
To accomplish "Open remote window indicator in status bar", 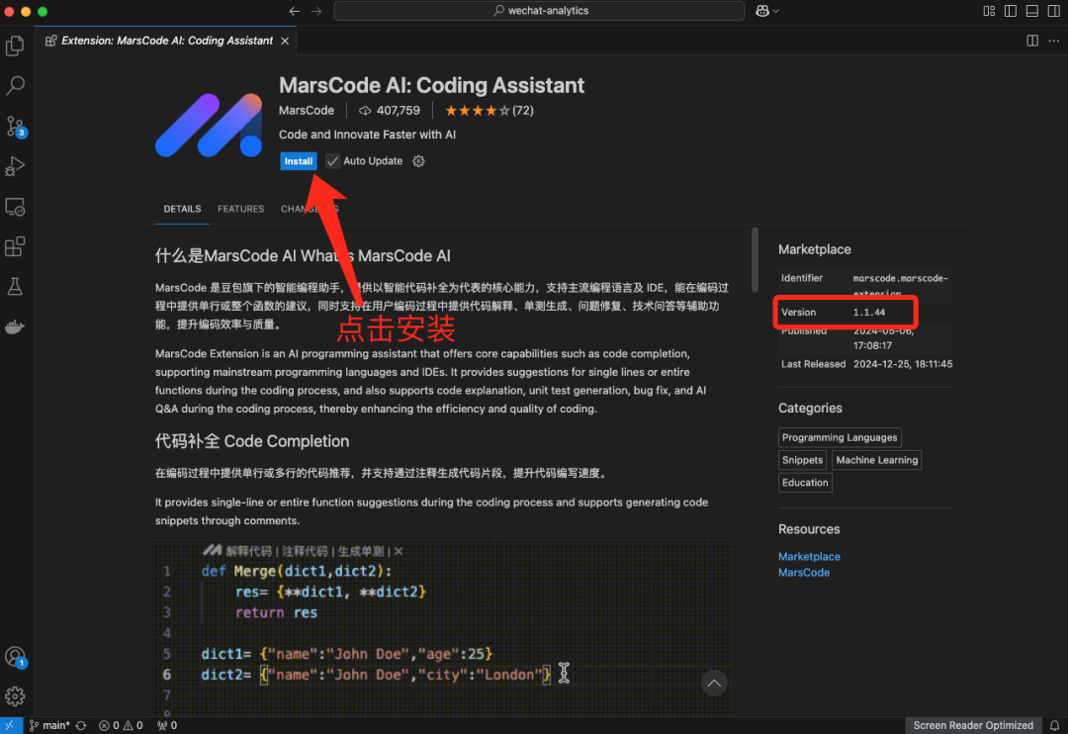I will tap(10, 725).
